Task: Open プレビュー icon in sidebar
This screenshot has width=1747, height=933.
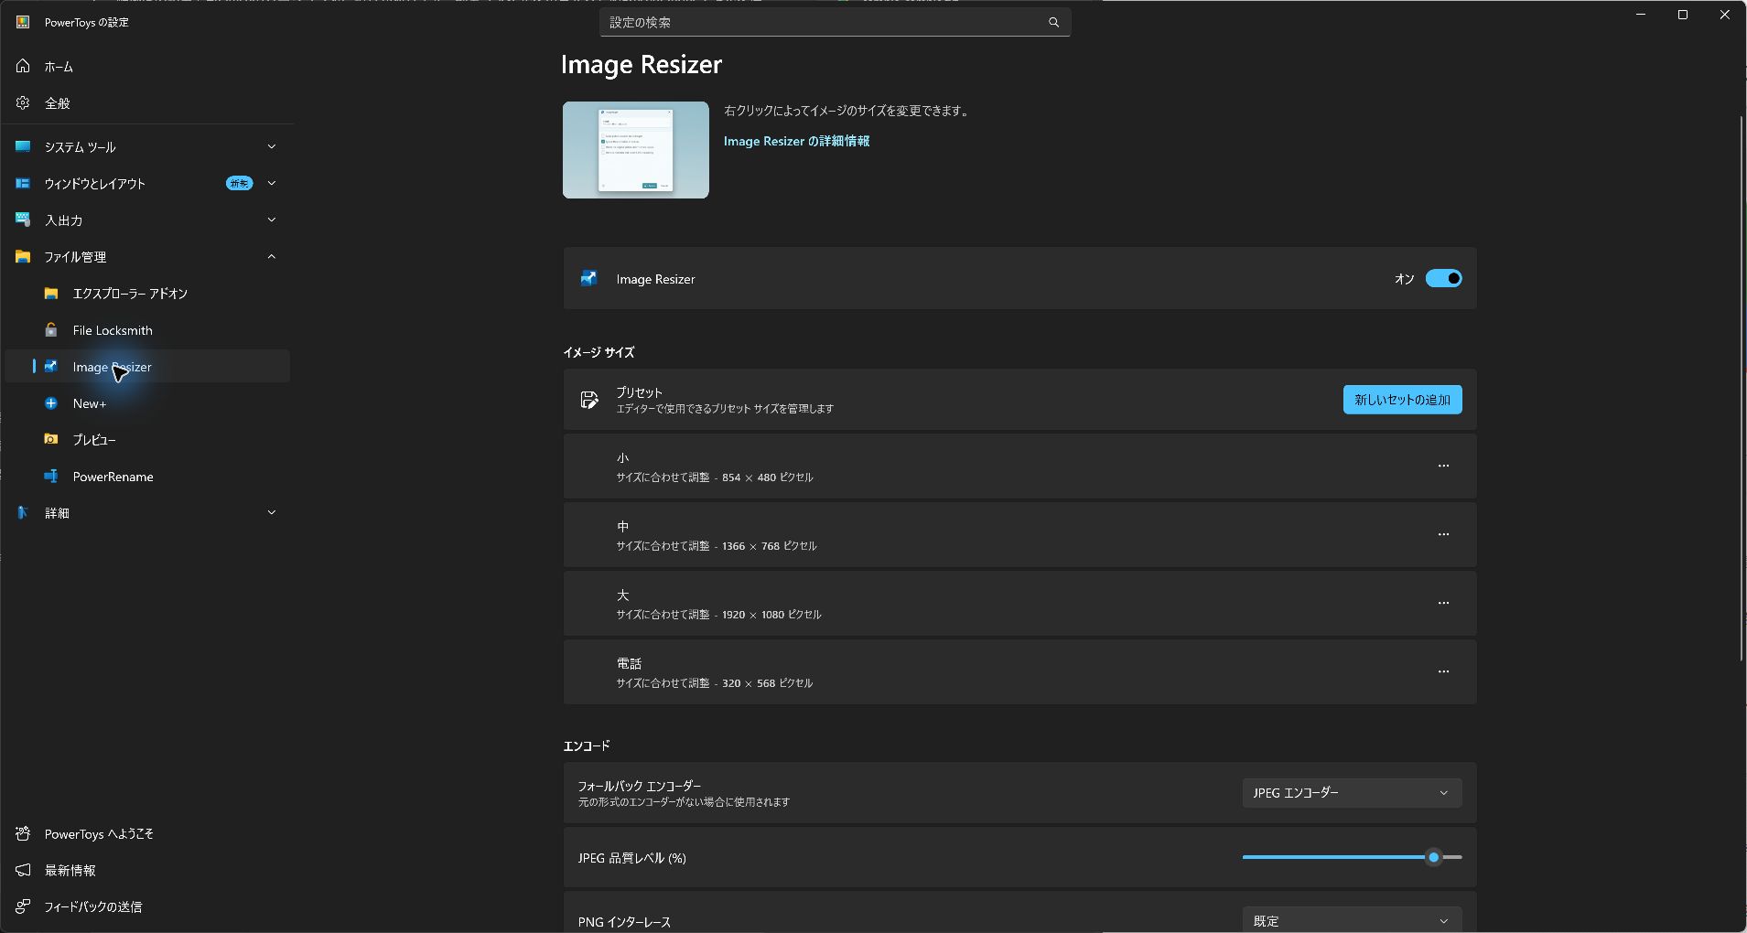Action: click(51, 439)
